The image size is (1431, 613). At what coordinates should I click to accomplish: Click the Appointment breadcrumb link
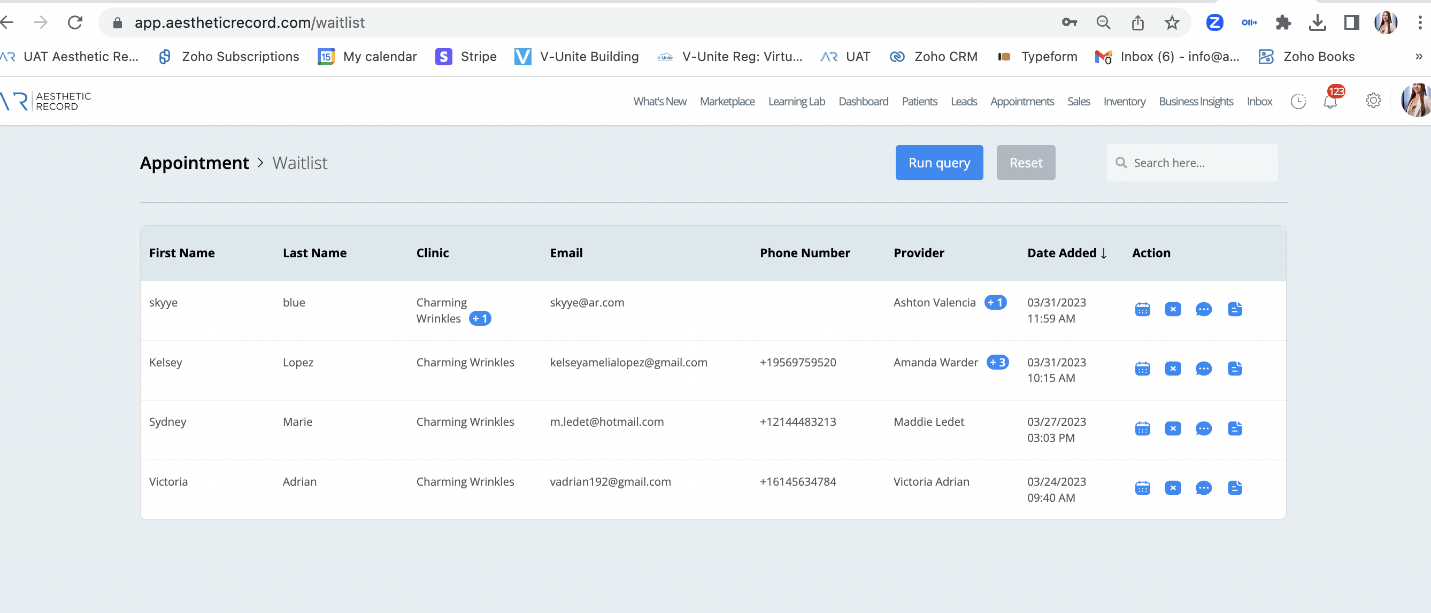coord(195,163)
